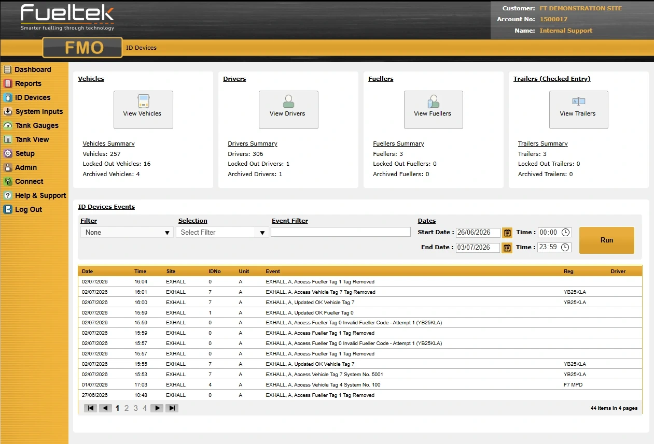Click the View Vehicles button
Image resolution: width=654 pixels, height=444 pixels.
[x=143, y=110]
